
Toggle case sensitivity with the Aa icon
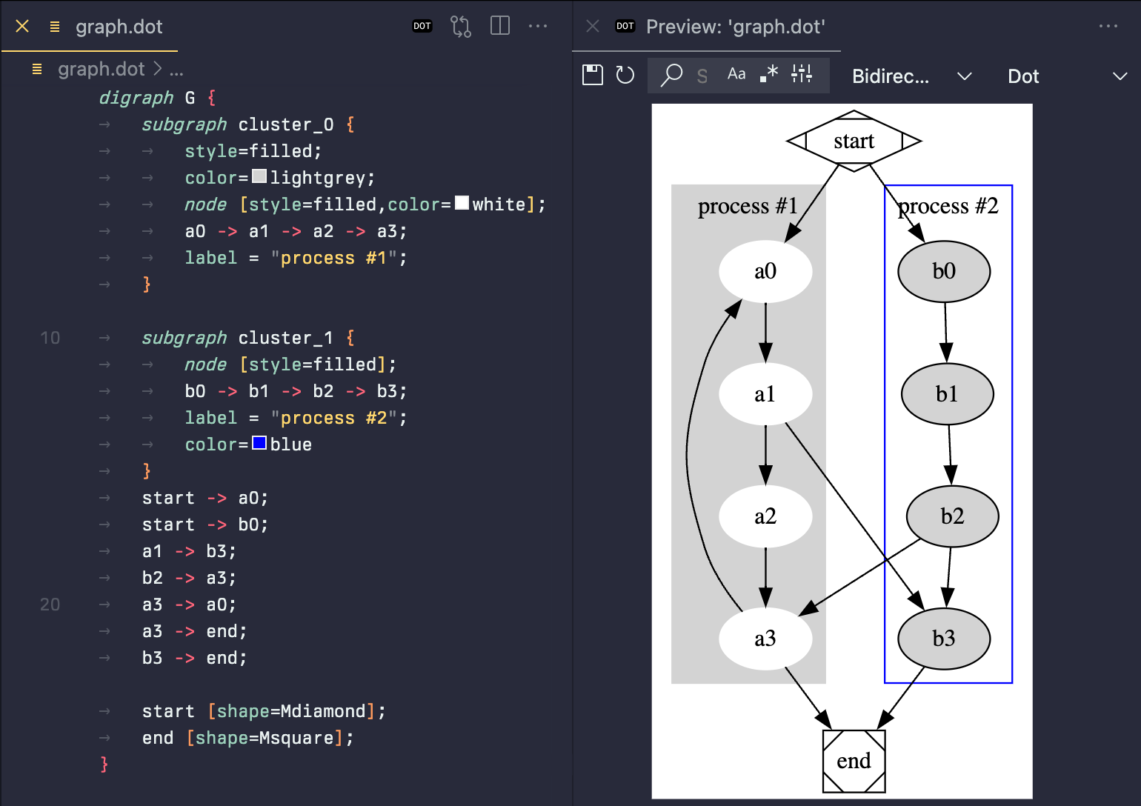tap(736, 73)
